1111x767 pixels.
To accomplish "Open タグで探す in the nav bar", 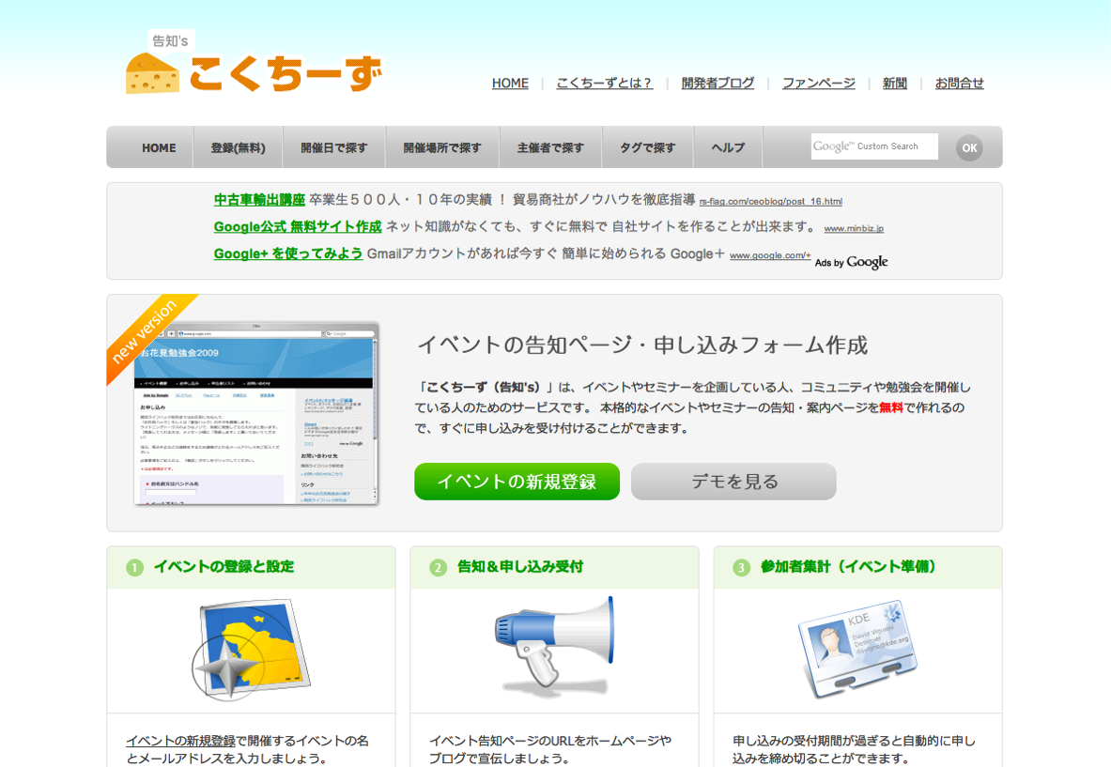I will point(647,147).
